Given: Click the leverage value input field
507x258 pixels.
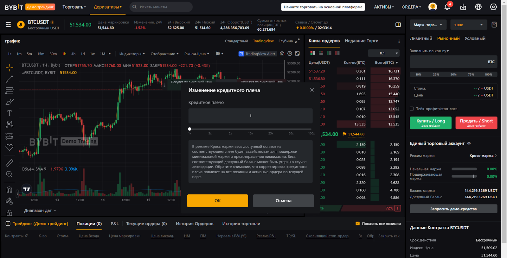Looking at the screenshot, I should 250,116.
